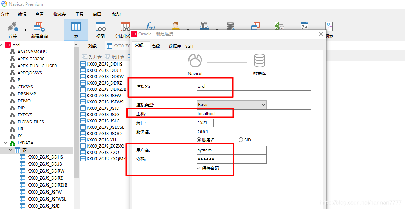Click the sidebar scrollbar up arrow
This screenshot has width=405, height=209.
click(x=76, y=45)
